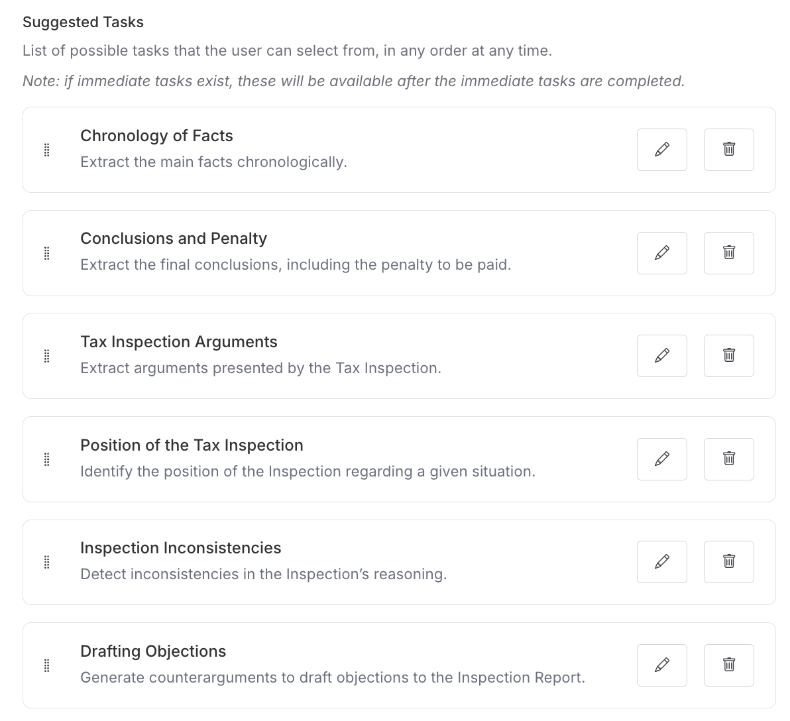
Task: Delete the Tax Inspection Arguments task
Action: coord(728,356)
